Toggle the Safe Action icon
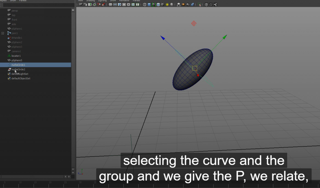Image resolution: width=320 pixels, height=188 pixels. [x=133, y=4]
